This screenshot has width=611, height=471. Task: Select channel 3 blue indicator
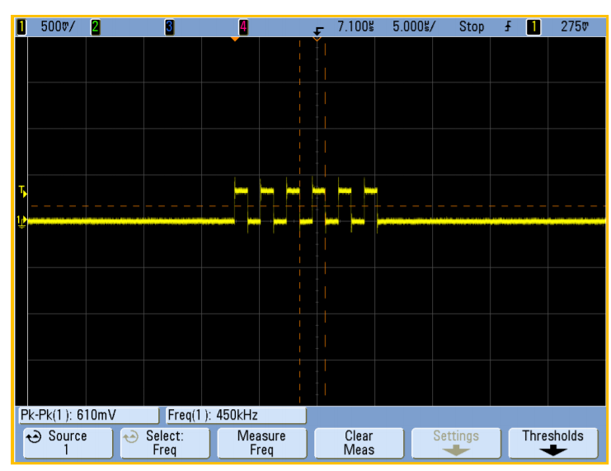coord(169,26)
